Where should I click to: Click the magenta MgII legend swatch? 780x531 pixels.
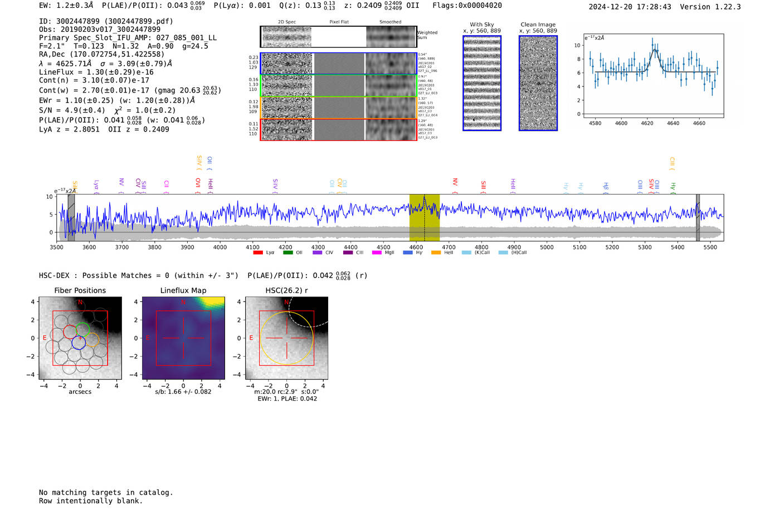coord(377,252)
